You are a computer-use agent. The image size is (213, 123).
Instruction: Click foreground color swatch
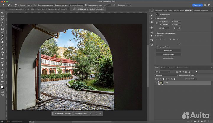[2, 87]
